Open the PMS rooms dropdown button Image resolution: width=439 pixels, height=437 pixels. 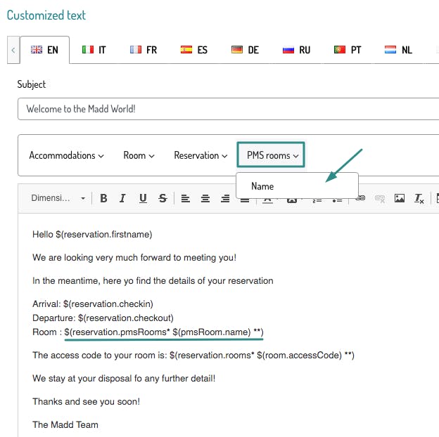pyautogui.click(x=272, y=155)
